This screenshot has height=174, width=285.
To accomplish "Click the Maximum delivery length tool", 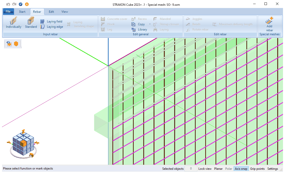I will coord(233,24).
